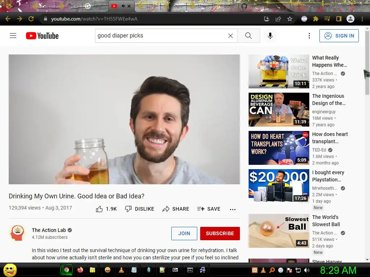Mute the YouTube tab's audio
Screen dimensions: 370x277
click(123, 6)
